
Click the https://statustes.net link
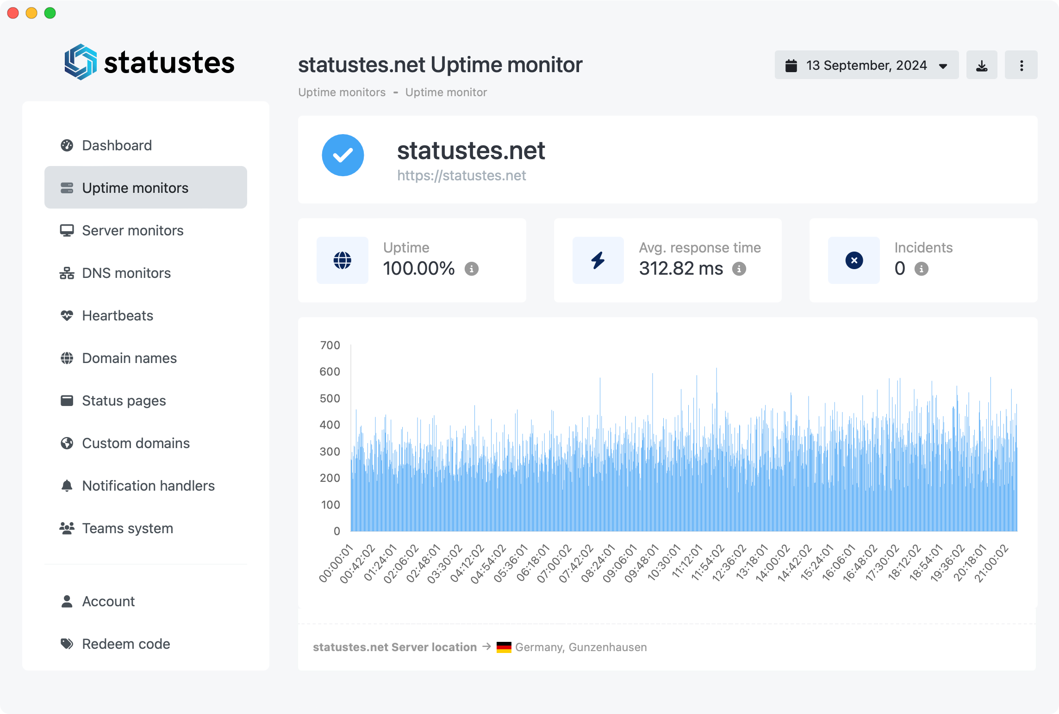coord(461,176)
